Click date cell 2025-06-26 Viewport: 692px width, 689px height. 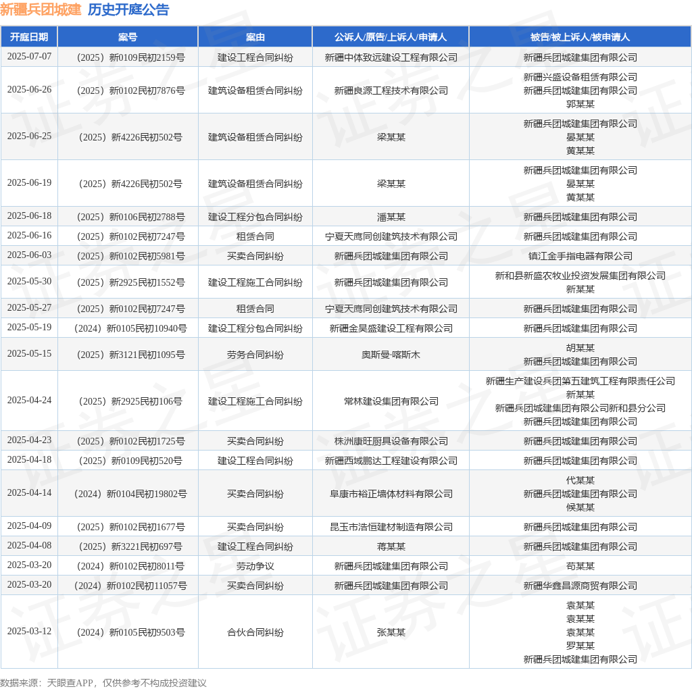click(29, 90)
